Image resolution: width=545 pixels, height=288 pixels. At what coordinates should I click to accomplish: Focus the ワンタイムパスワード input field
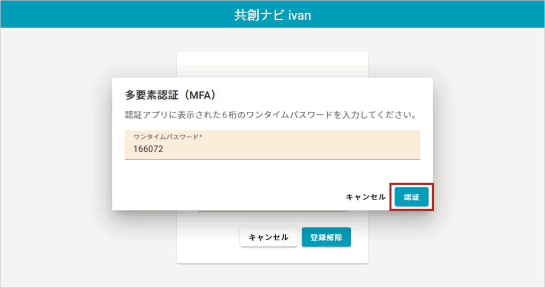coord(272,149)
